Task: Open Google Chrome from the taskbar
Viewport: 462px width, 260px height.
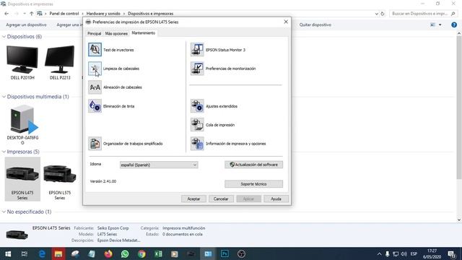Action: click(141, 253)
